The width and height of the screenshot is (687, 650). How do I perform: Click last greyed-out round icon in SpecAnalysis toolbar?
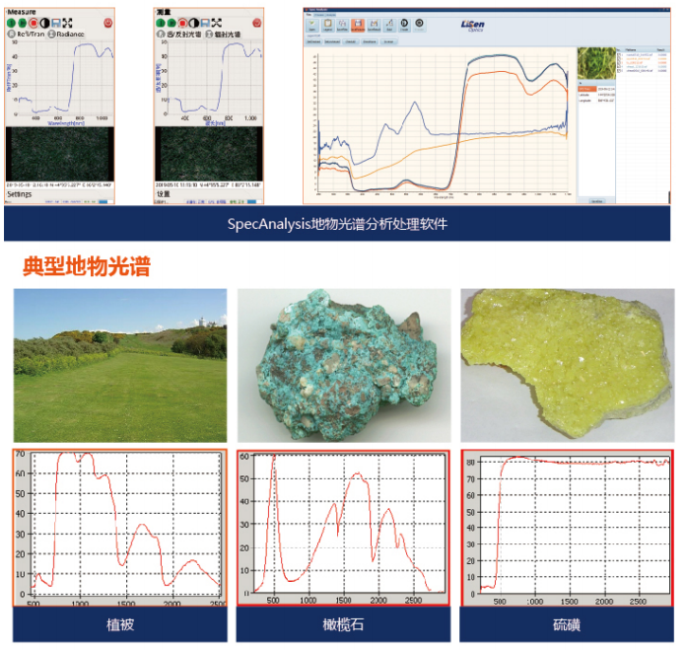click(419, 26)
